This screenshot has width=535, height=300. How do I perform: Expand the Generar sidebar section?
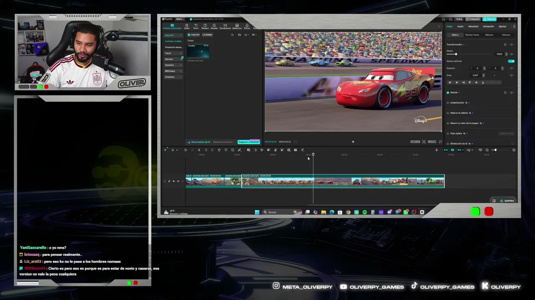(173, 59)
